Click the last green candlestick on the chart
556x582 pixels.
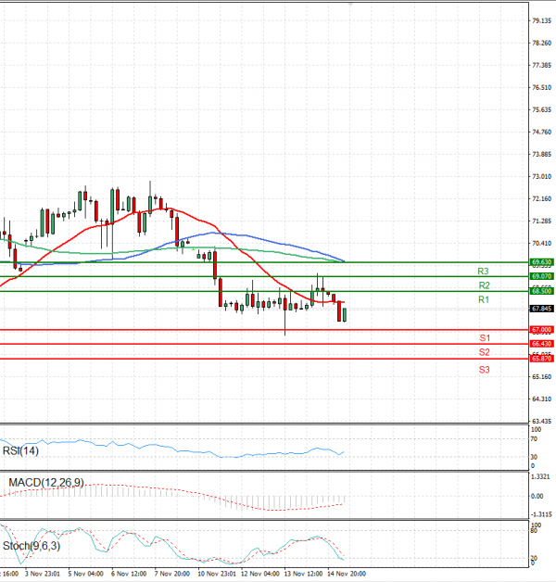point(345,315)
